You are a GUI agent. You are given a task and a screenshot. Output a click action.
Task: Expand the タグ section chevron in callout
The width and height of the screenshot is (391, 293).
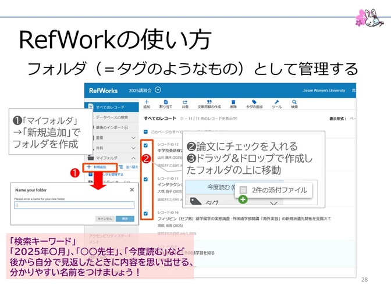tap(273, 203)
